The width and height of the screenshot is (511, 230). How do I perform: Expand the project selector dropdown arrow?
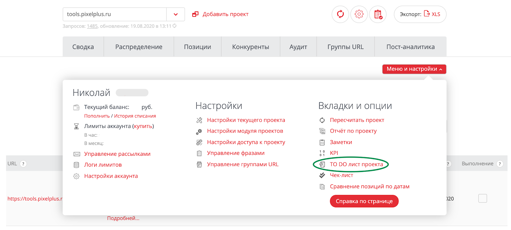[x=176, y=14]
